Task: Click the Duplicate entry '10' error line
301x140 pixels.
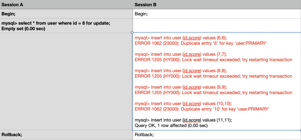Action: pos(202,109)
